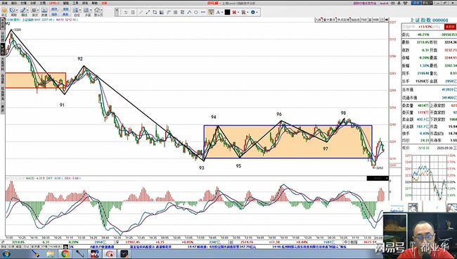Screen dimensions: 457x259
Task: Select the text annotation A tool
Action: pyautogui.click(x=218, y=12)
